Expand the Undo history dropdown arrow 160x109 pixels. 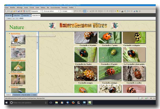coord(78,11)
